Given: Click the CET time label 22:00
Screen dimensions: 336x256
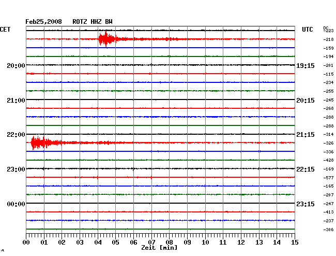Looking at the screenshot, I should click(x=16, y=135).
